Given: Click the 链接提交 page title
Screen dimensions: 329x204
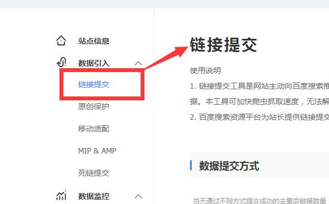Looking at the screenshot, I should coord(223,44).
